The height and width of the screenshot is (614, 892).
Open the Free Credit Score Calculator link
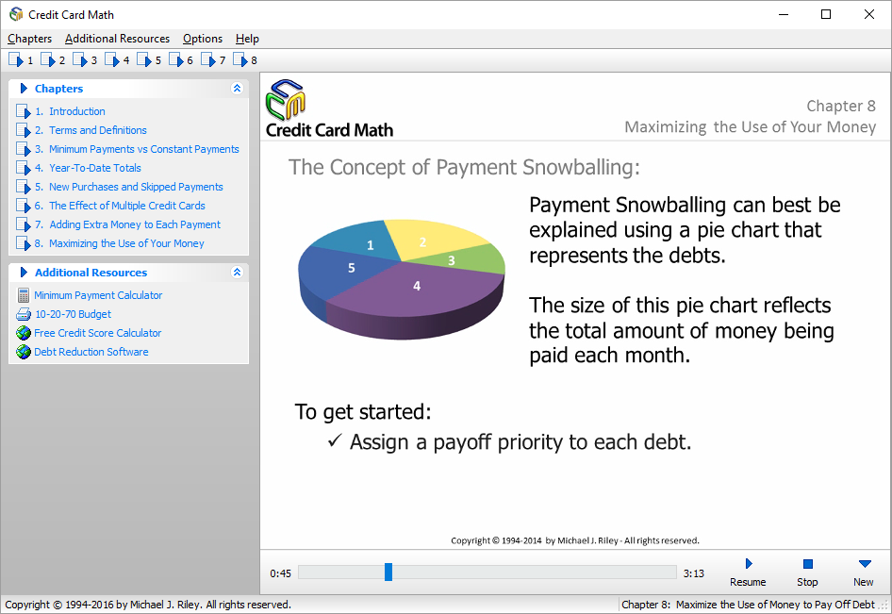(x=98, y=333)
